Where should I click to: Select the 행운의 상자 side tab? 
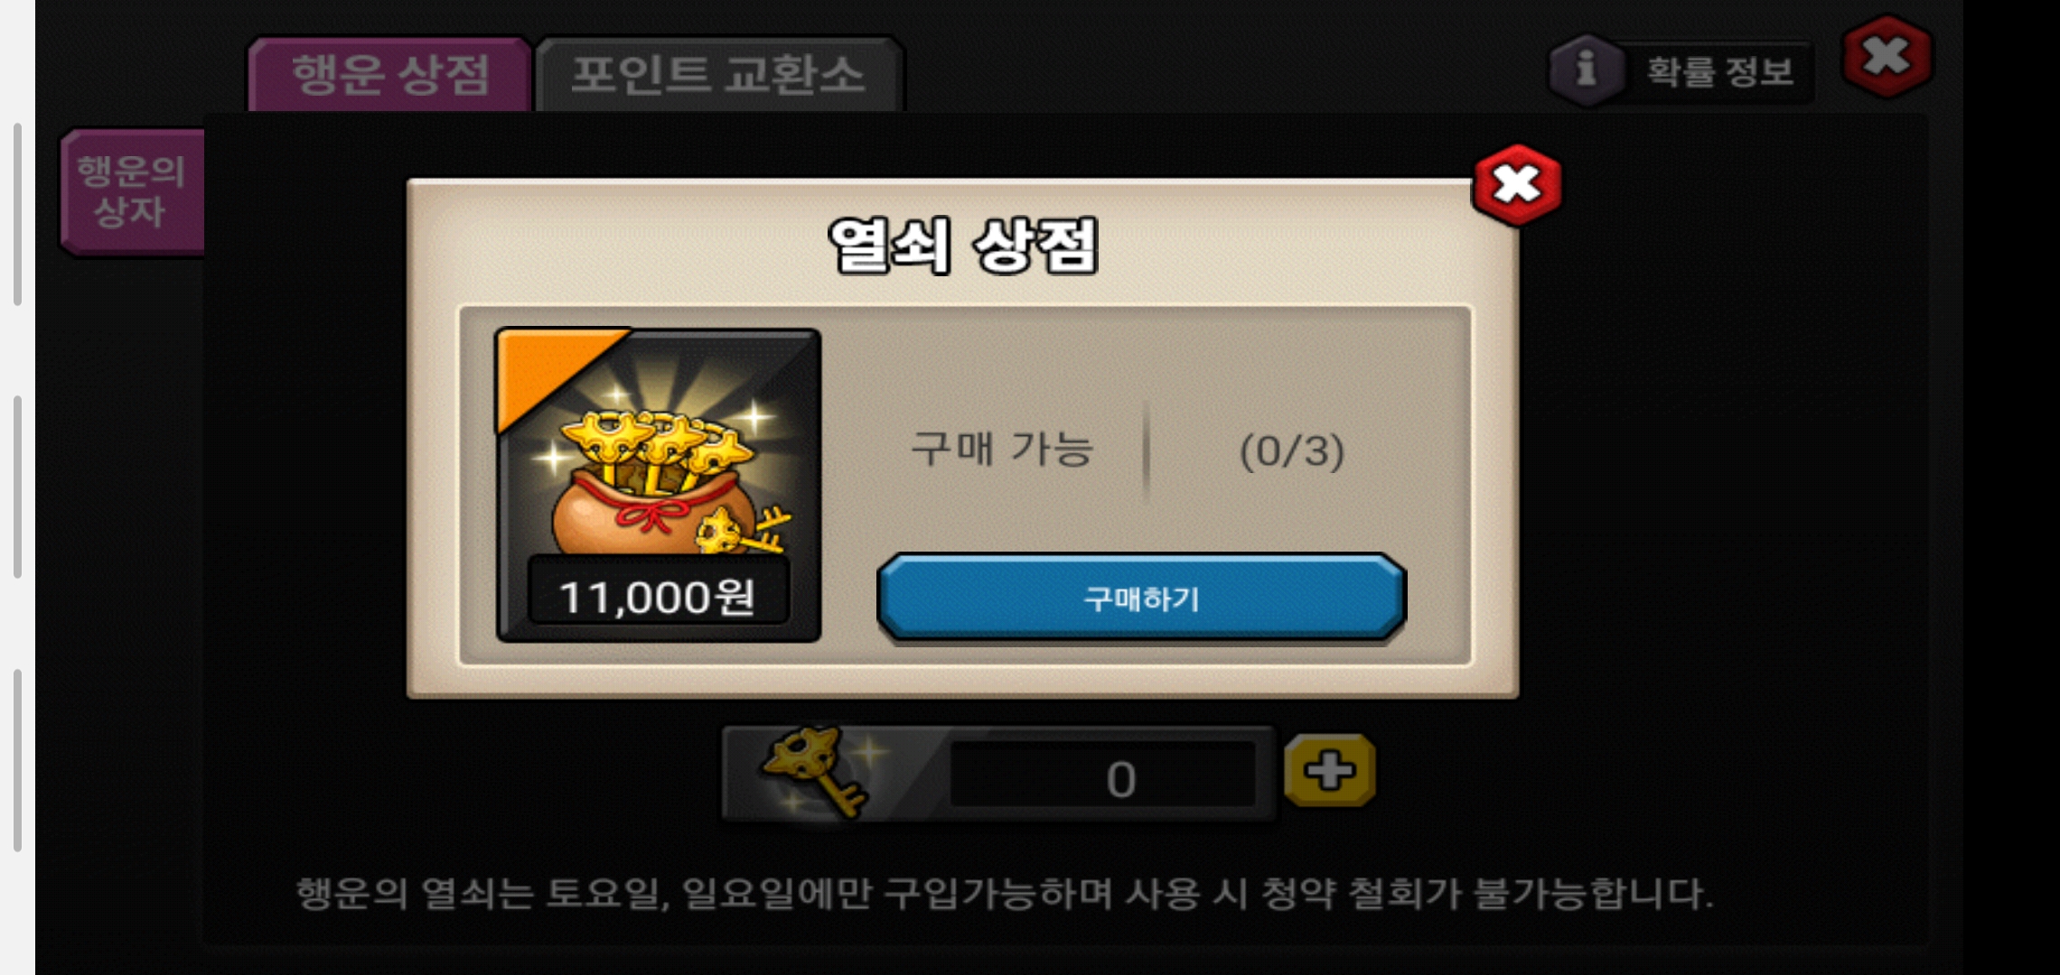coord(133,191)
